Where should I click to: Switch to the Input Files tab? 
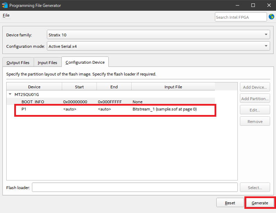[x=47, y=62]
